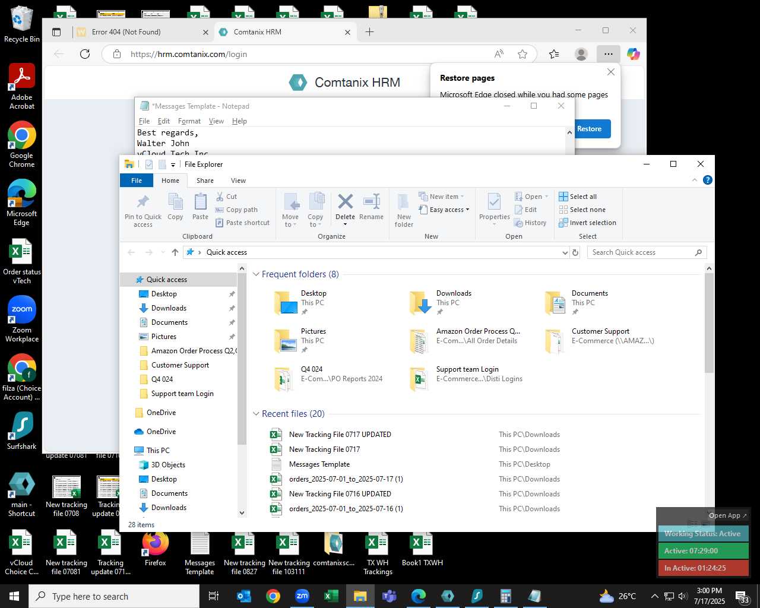Close the Restore pages popup
This screenshot has height=608, width=760.
pyautogui.click(x=611, y=72)
